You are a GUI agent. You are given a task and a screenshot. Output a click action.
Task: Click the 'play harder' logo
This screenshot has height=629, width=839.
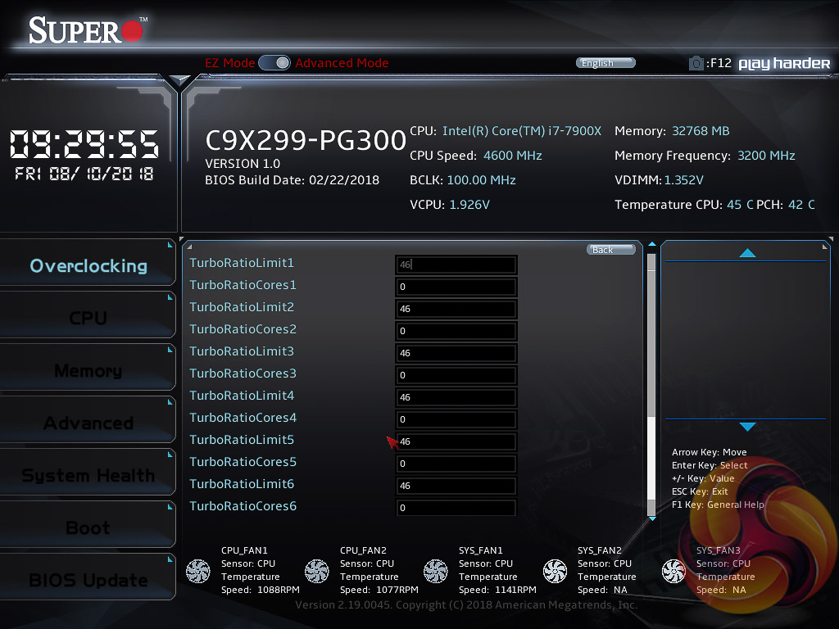coord(784,64)
